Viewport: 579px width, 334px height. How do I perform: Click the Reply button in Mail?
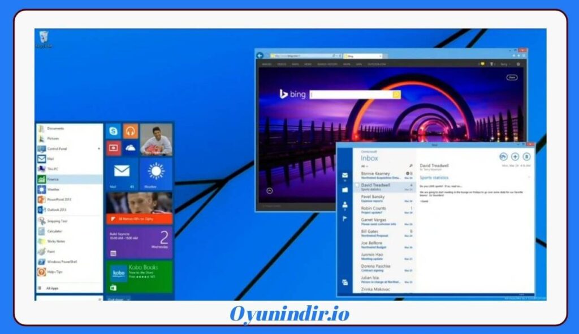pyautogui.click(x=503, y=157)
